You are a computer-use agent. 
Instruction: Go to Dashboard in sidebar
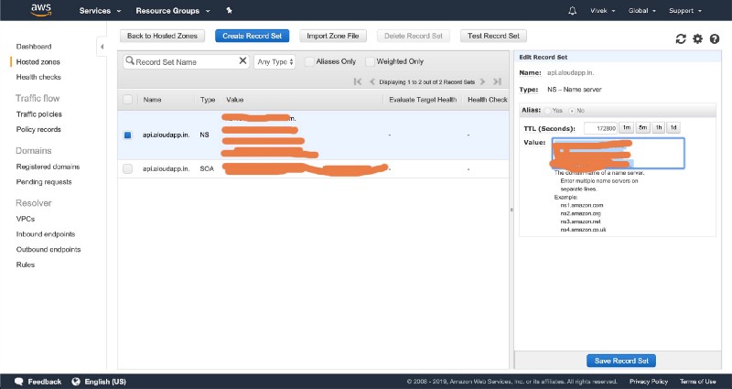[34, 47]
